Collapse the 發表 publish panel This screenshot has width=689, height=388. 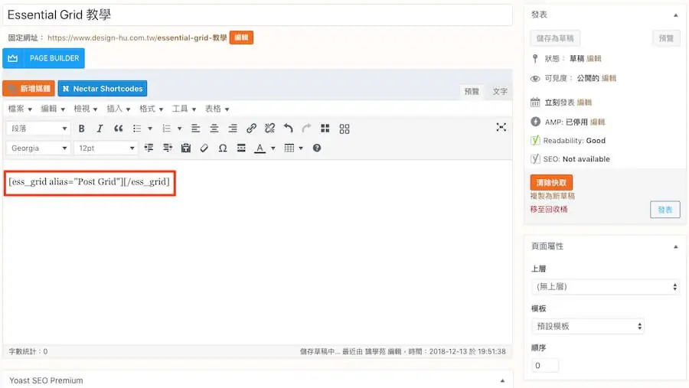coord(676,15)
